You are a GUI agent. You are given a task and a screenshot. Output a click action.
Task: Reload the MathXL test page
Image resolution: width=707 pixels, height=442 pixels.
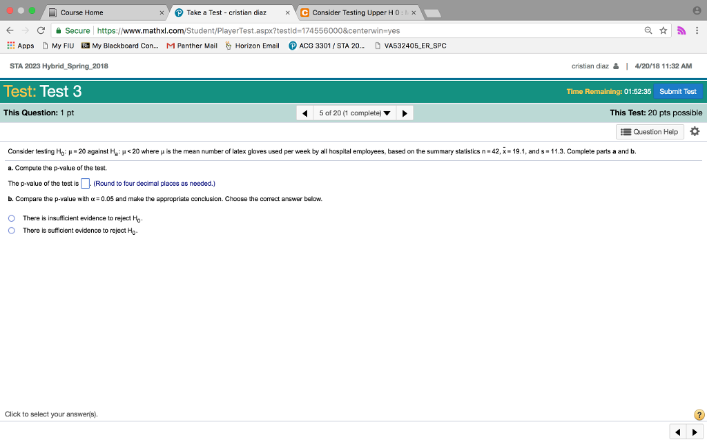[x=41, y=30]
